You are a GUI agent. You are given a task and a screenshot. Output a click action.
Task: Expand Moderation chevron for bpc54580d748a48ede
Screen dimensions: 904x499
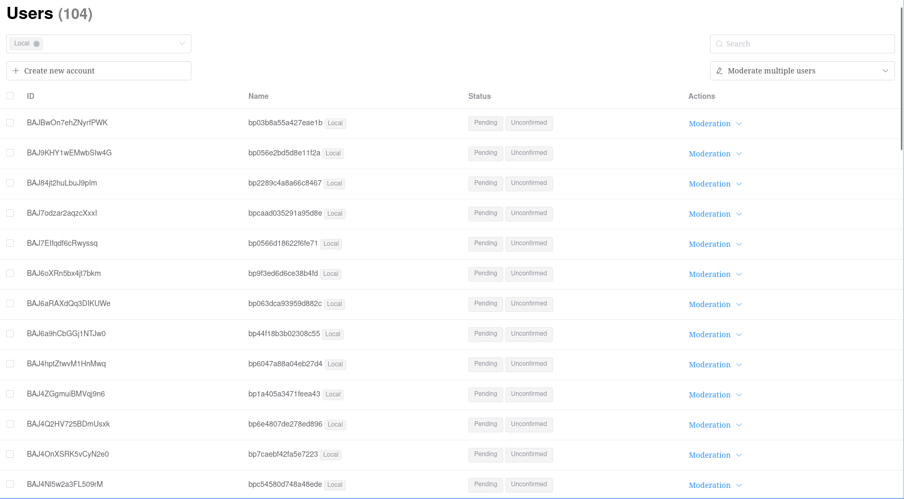click(x=739, y=485)
